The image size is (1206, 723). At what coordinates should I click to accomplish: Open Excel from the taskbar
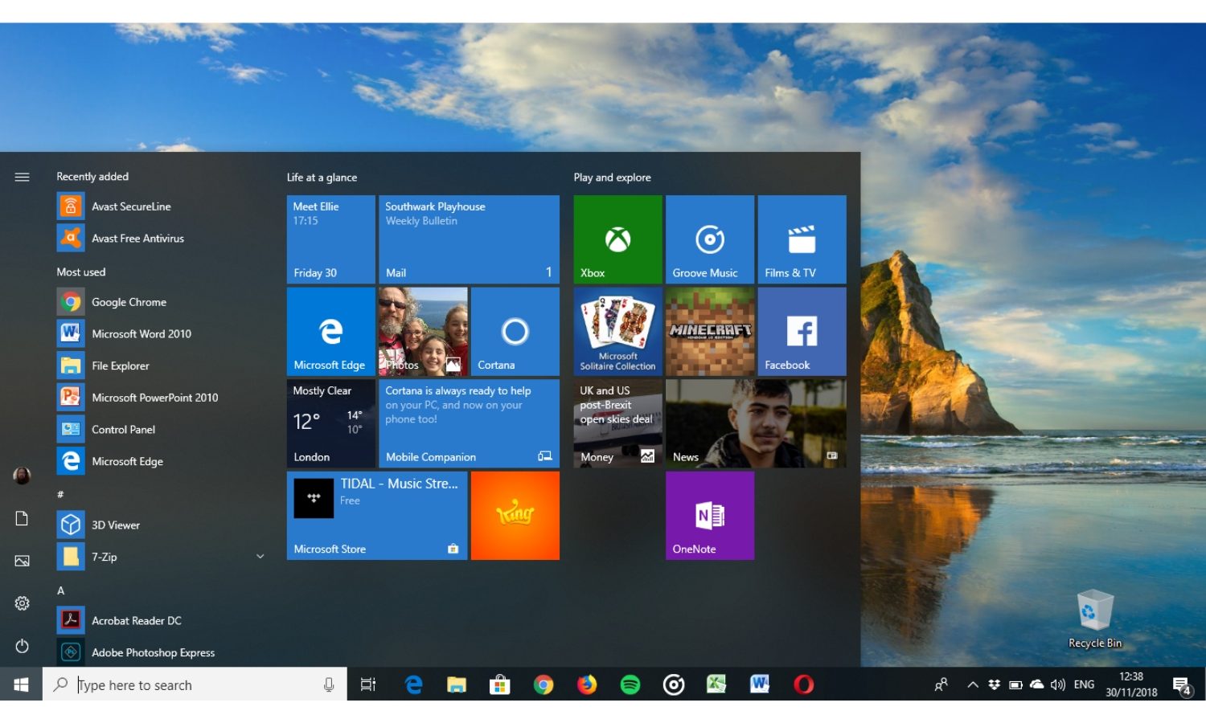tap(716, 684)
